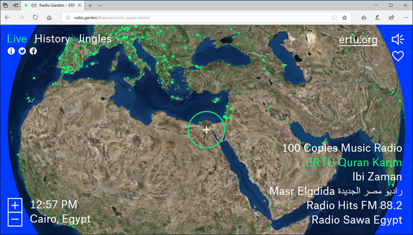
Task: Play 100 Copies Music Radio
Action: [x=342, y=148]
